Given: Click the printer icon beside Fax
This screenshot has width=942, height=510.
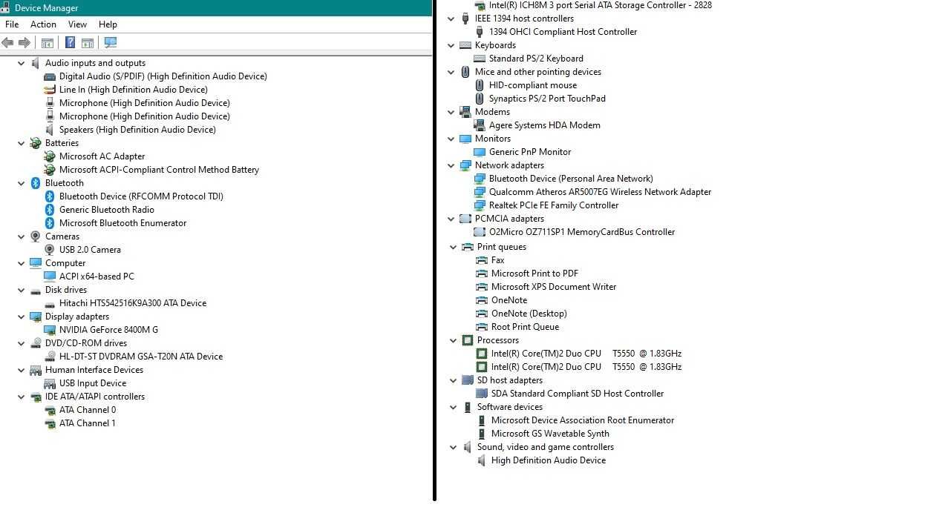Looking at the screenshot, I should coord(482,260).
